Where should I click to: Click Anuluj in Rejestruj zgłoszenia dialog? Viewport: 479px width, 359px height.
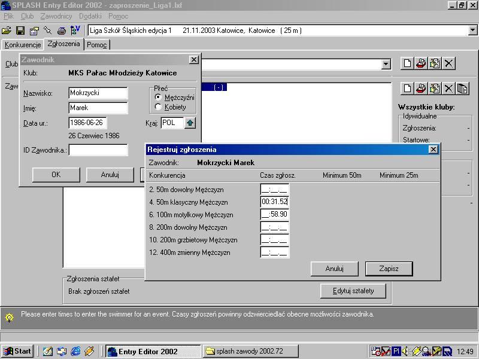(x=335, y=269)
